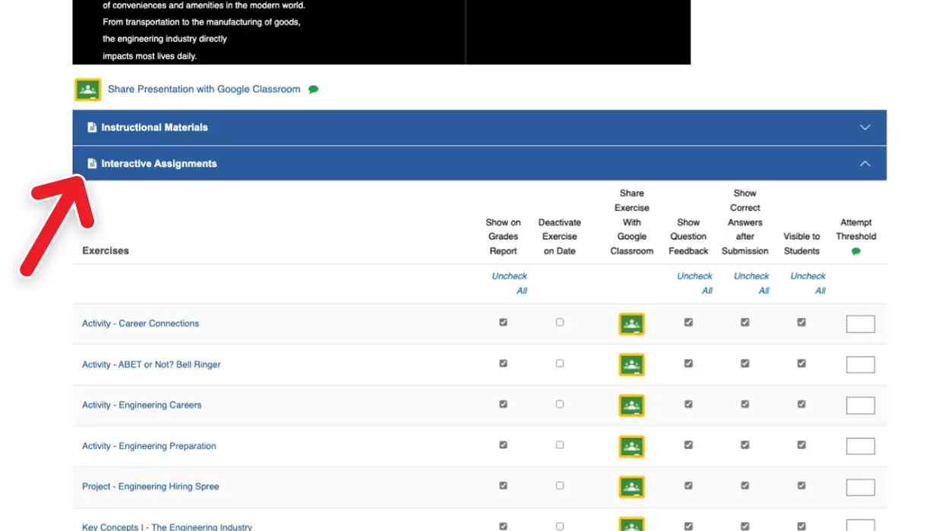The width and height of the screenshot is (948, 531).
Task: Click Attempt Threshold field for Engineering Careers
Action: (861, 406)
